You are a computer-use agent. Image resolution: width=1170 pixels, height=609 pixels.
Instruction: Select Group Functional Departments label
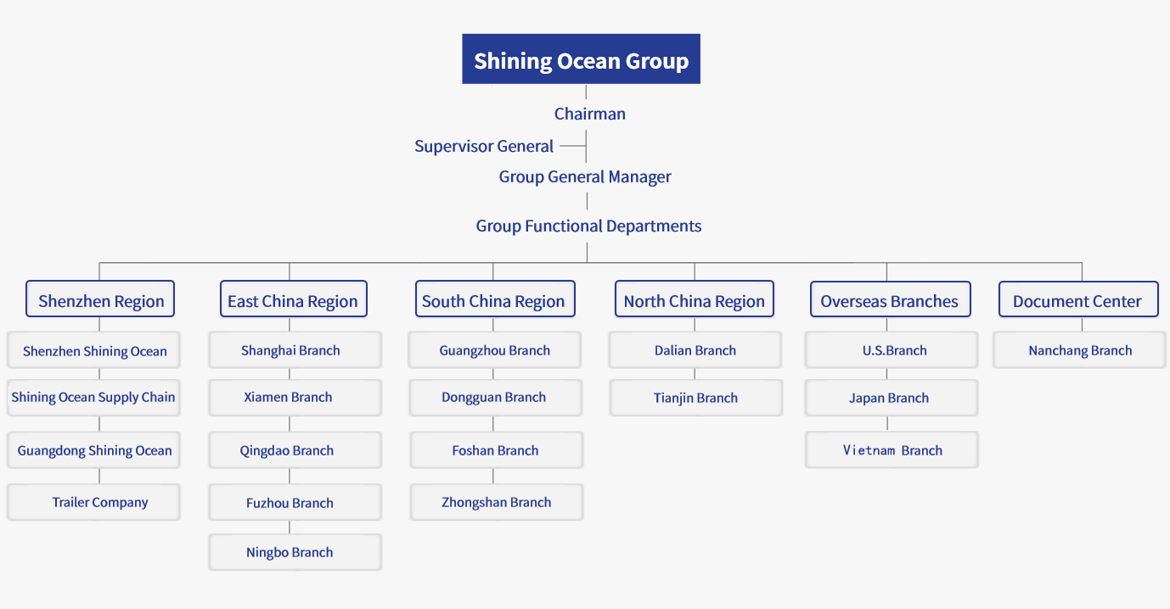(588, 226)
